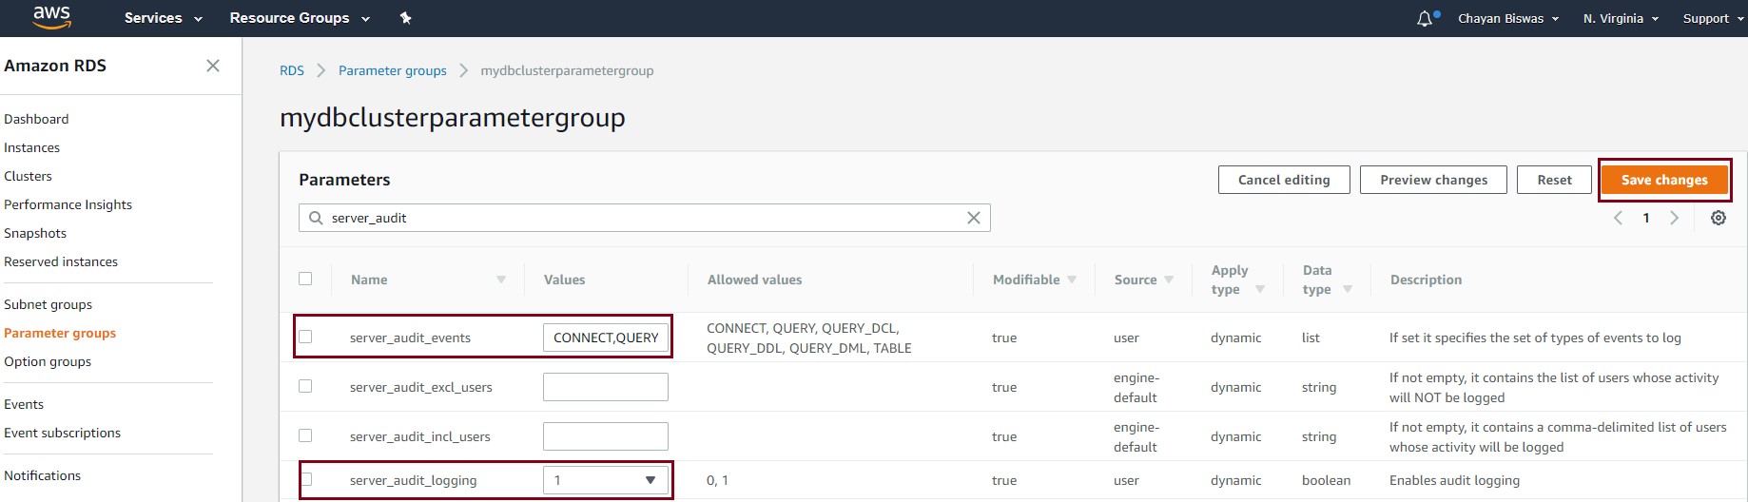Sort by Apply type column arrow
The height and width of the screenshot is (502, 1748).
[x=1260, y=289]
